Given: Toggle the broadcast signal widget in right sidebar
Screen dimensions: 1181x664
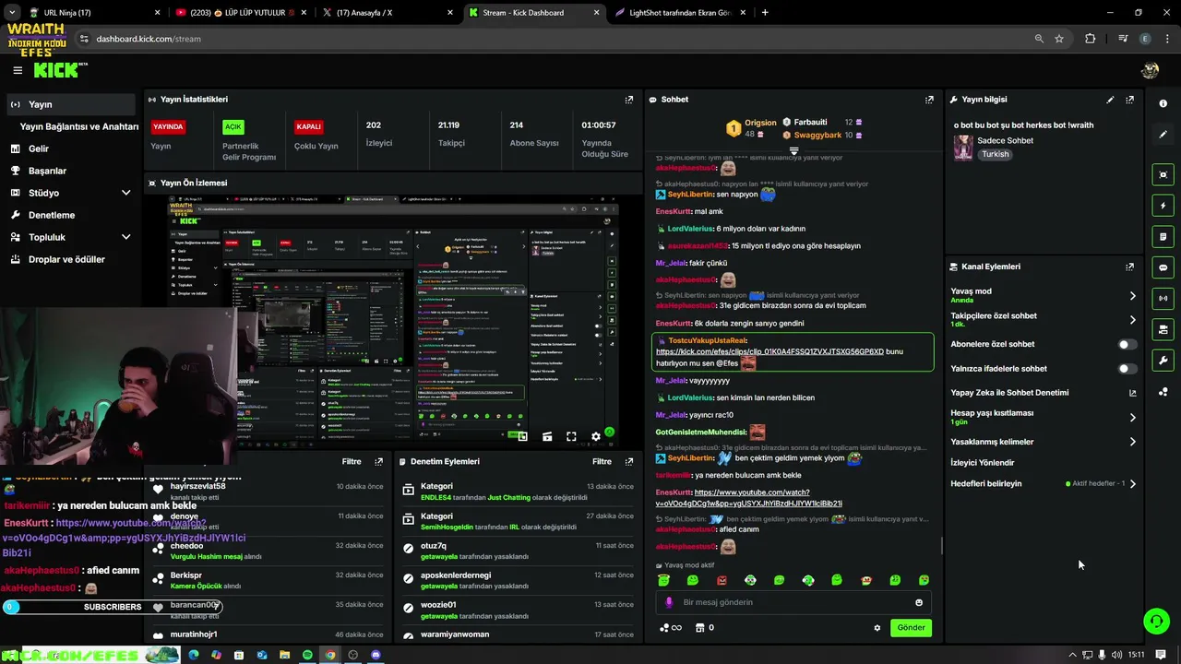Looking at the screenshot, I should (x=1163, y=298).
